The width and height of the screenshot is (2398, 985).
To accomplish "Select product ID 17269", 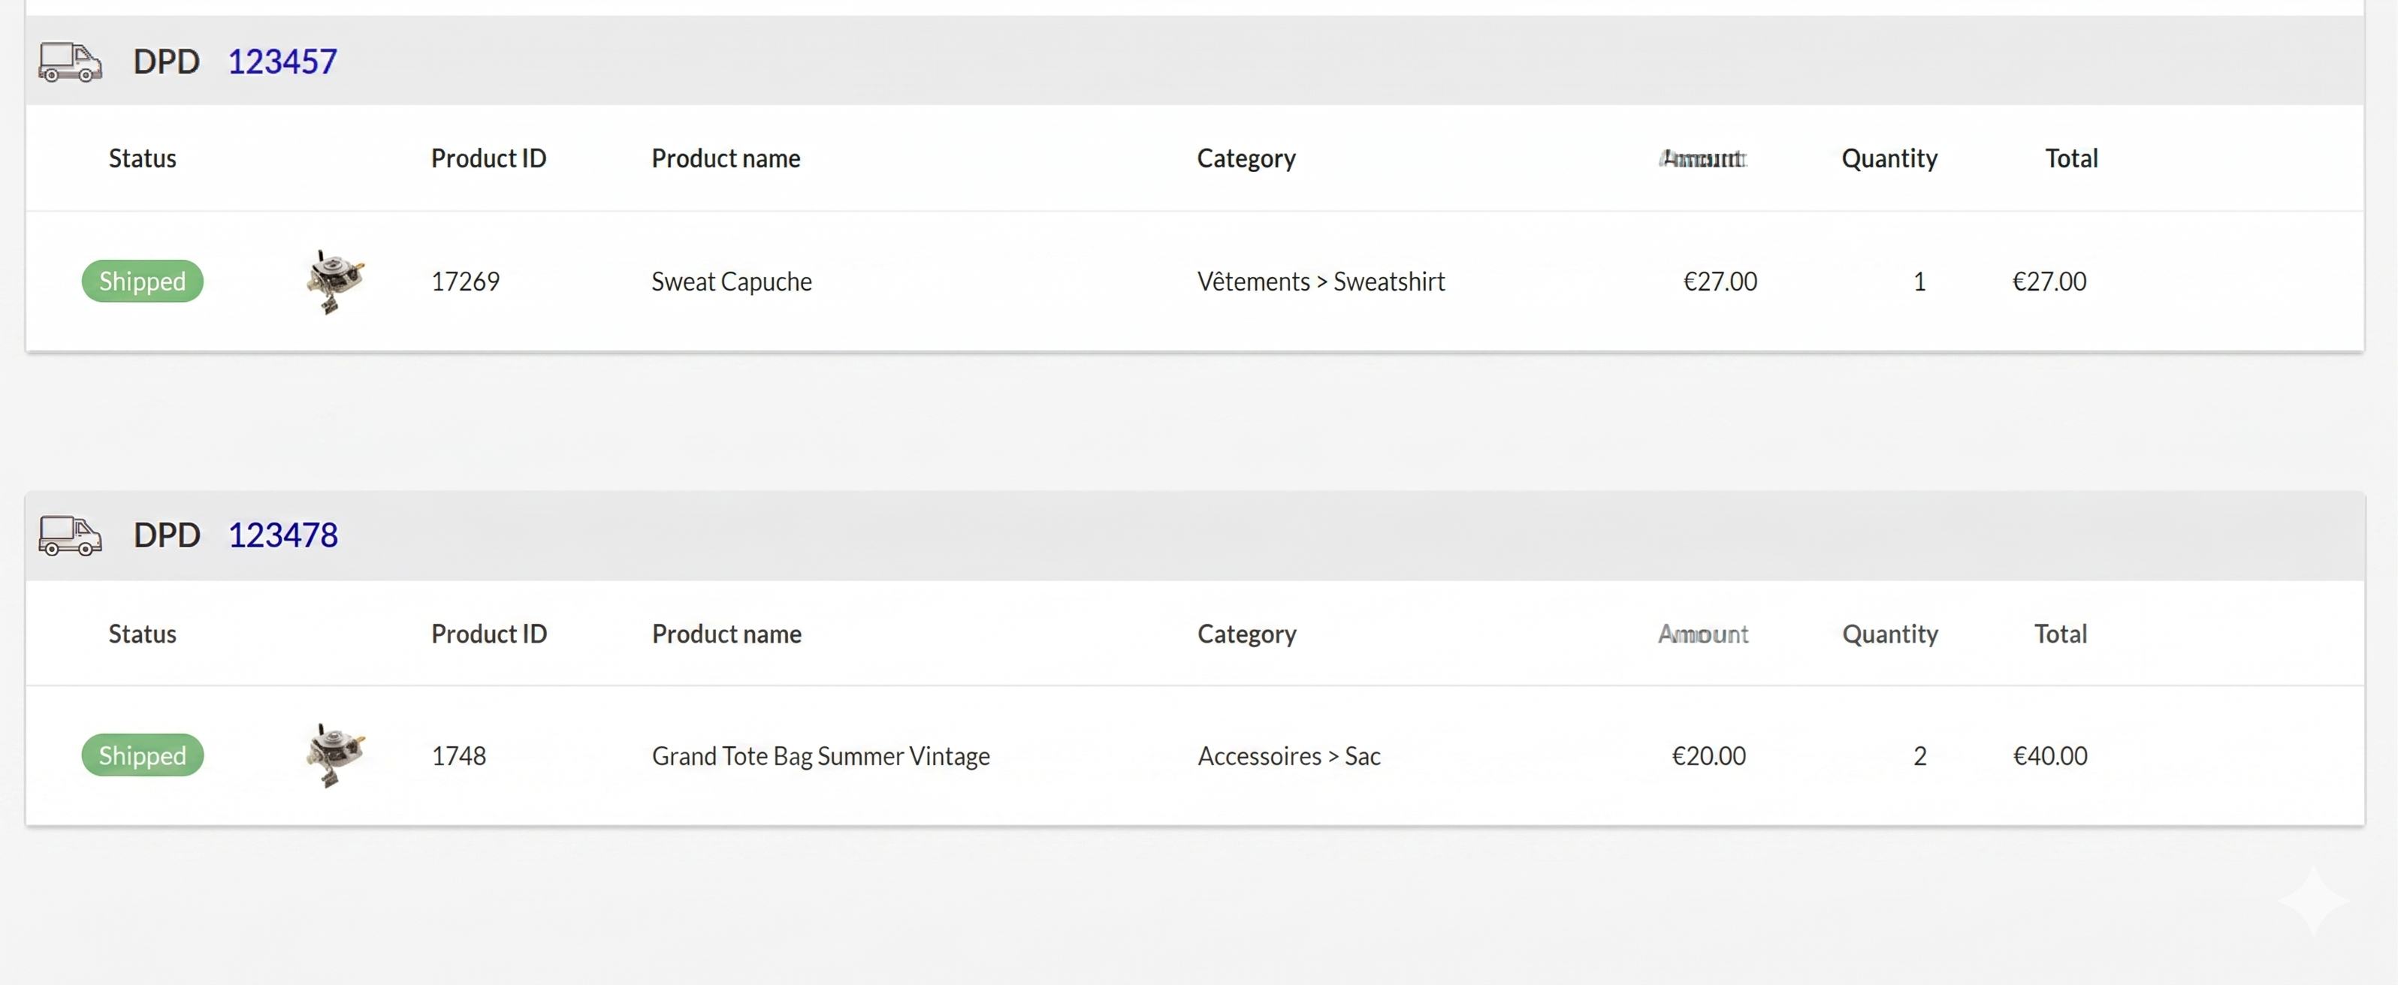I will [x=466, y=281].
